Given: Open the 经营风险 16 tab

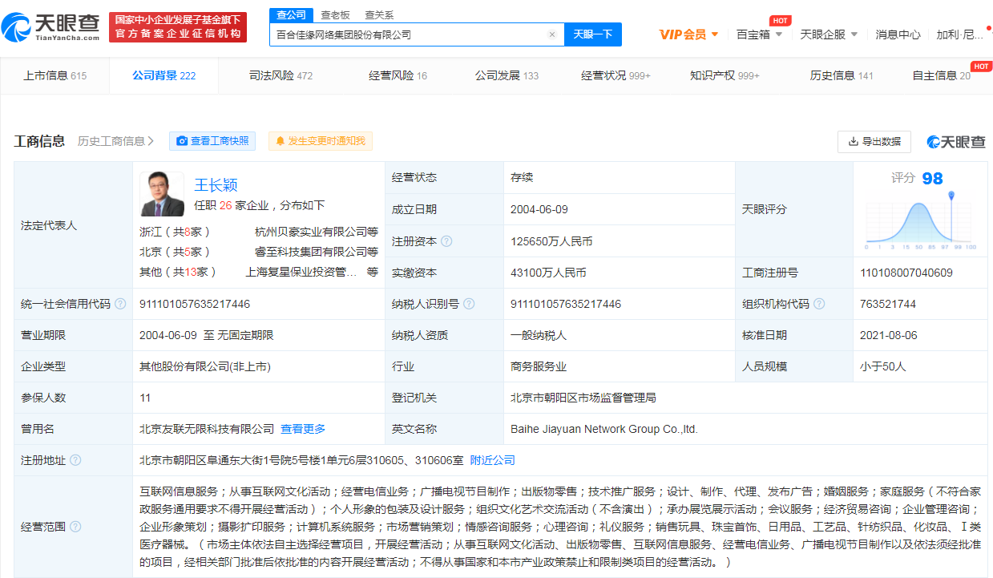Looking at the screenshot, I should 398,75.
